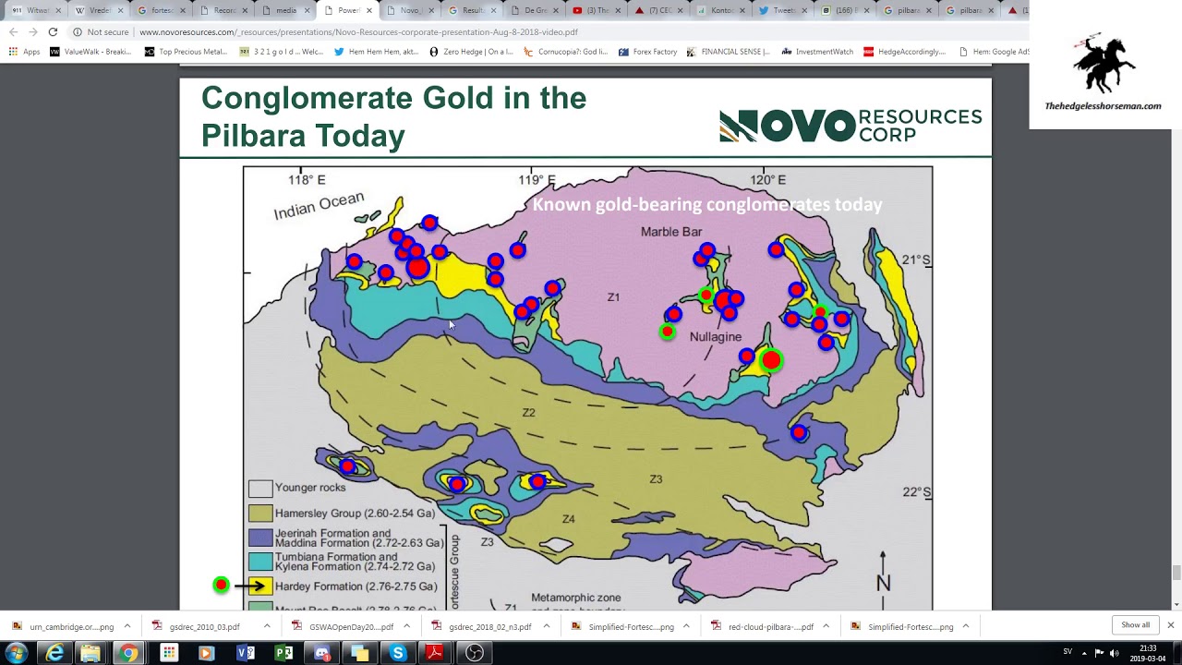
Task: Expand options for urn_cambridge png download
Action: click(127, 626)
